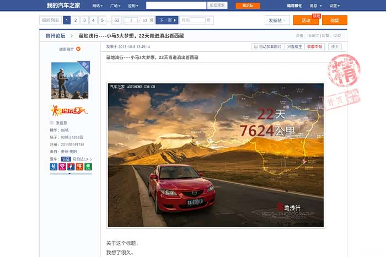Click the 发信息 send message link
This screenshot has width=386, height=257.
click(x=61, y=123)
